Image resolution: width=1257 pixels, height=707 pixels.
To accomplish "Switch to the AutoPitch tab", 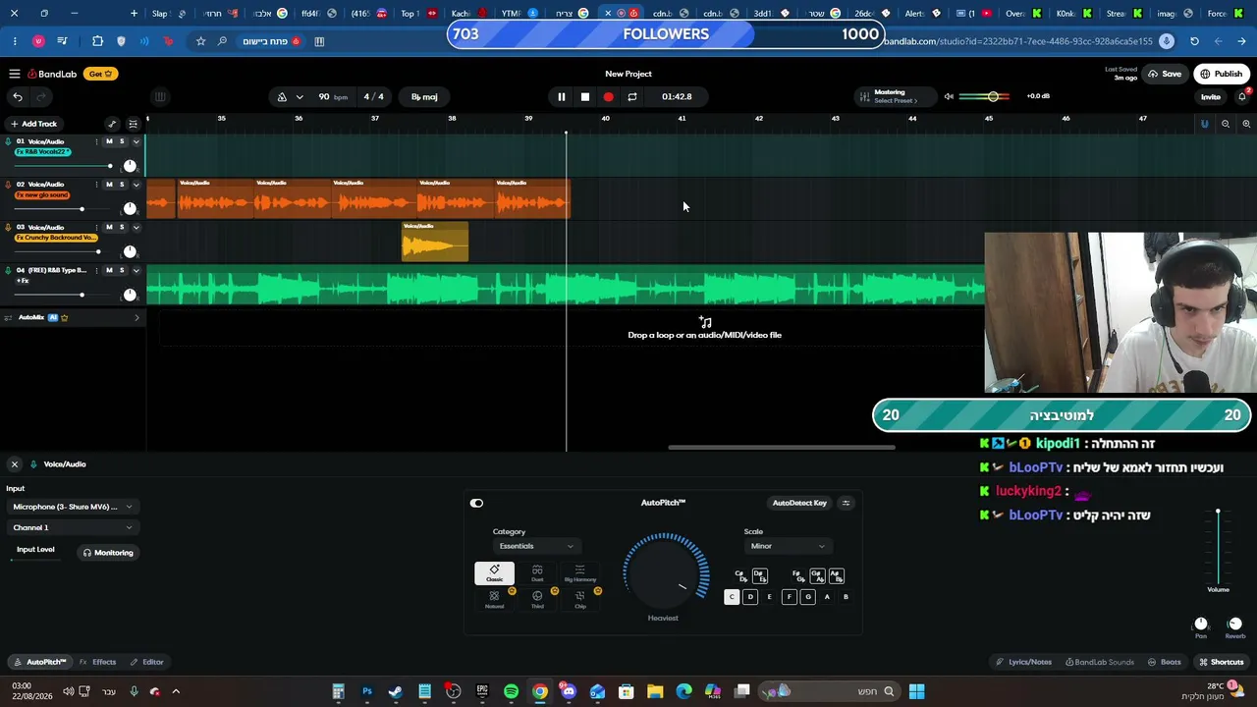I will 40,662.
